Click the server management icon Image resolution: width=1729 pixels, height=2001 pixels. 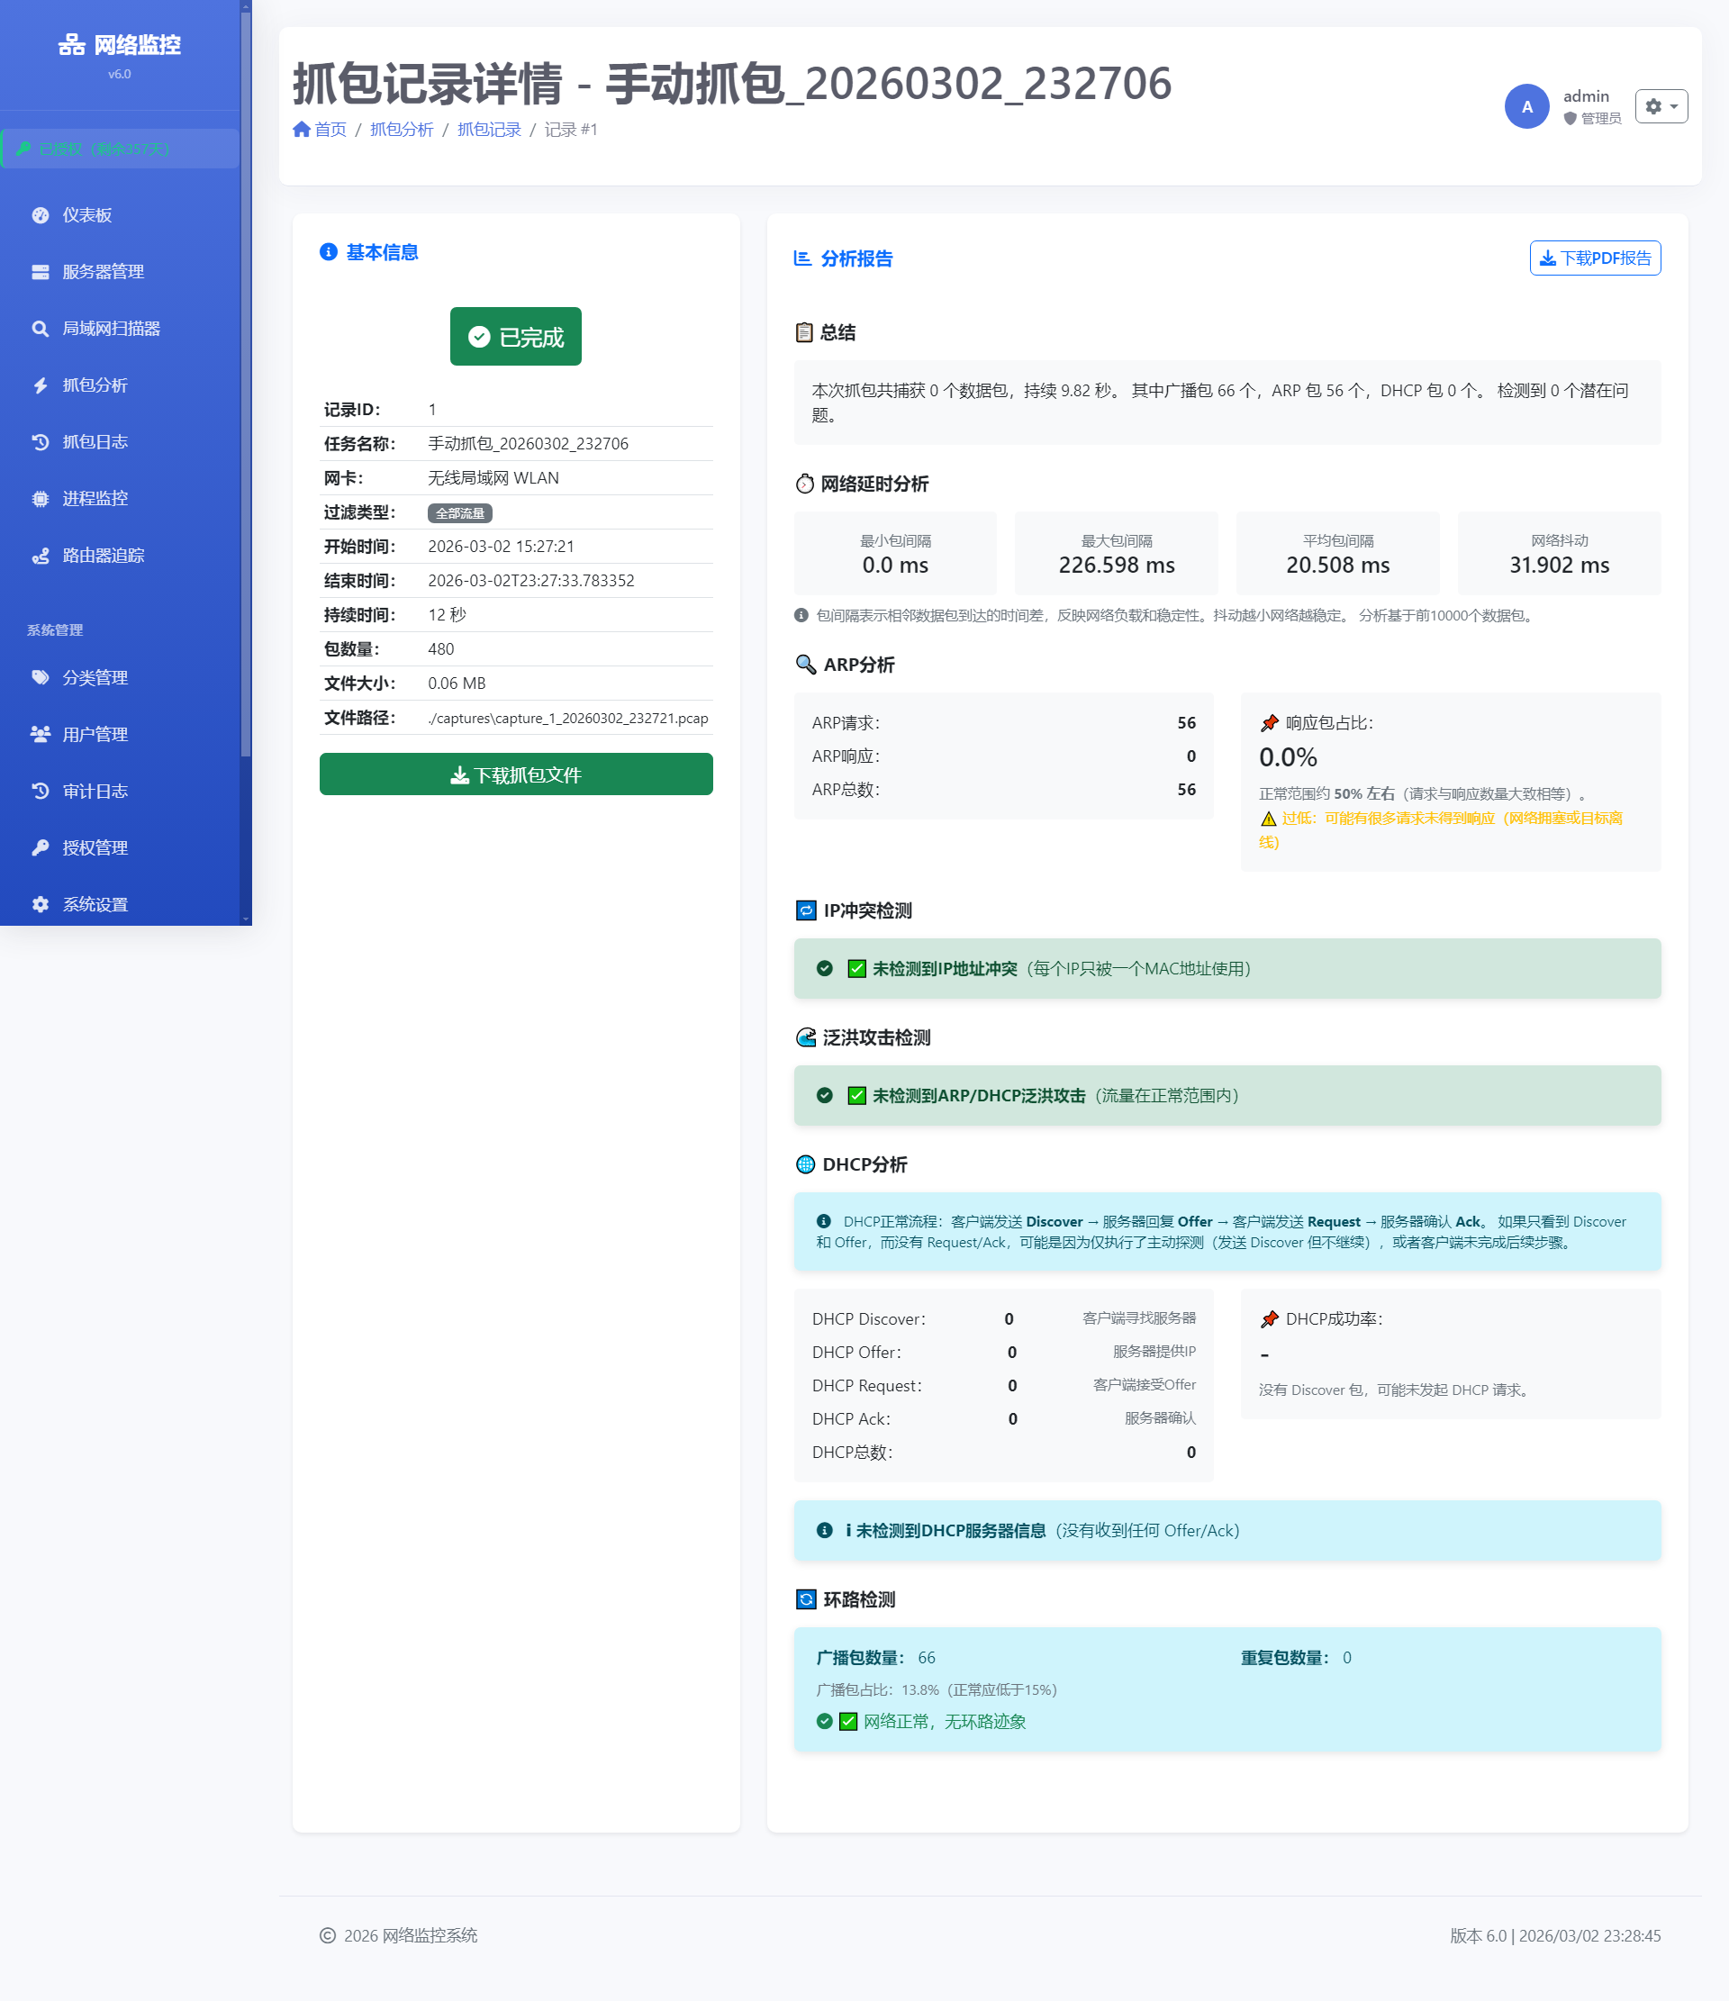pyautogui.click(x=40, y=272)
